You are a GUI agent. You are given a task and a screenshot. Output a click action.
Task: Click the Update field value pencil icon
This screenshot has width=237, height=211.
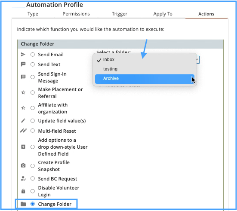(23, 121)
